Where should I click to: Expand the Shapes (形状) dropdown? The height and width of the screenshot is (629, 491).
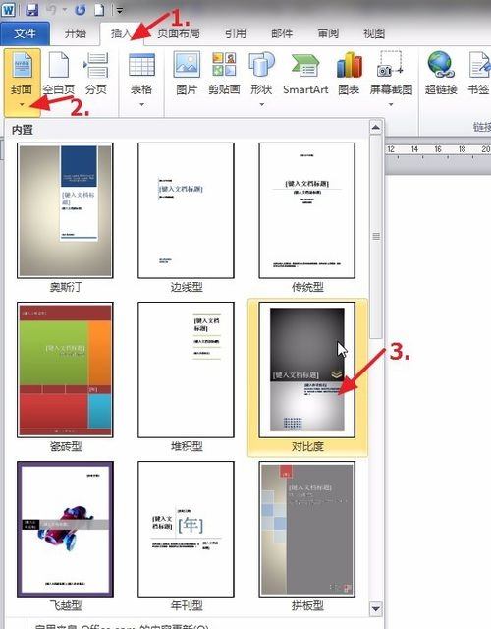coord(262,105)
